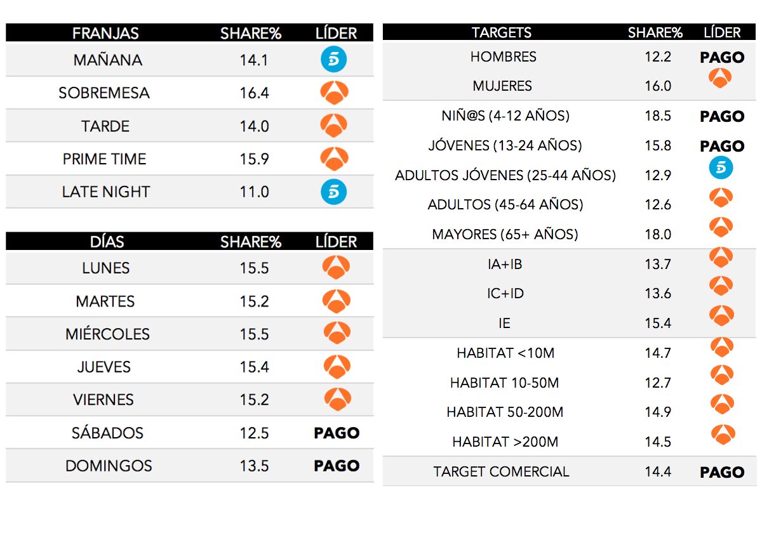Select the PAGO label beside TARGET COMERCIAL
The image size is (762, 552).
click(722, 472)
